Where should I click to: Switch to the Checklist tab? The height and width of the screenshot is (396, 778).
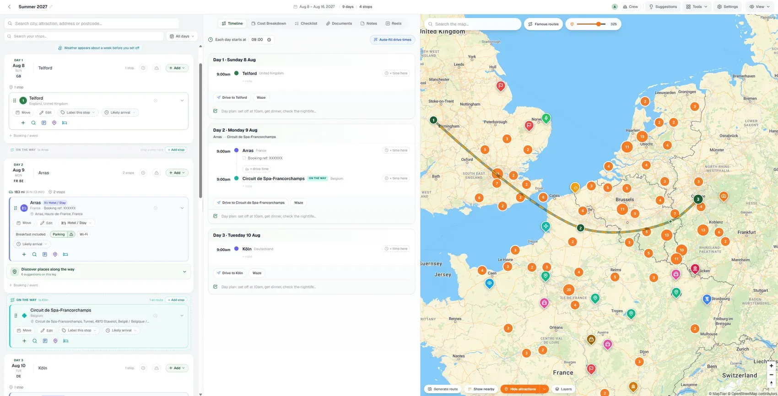tap(306, 23)
